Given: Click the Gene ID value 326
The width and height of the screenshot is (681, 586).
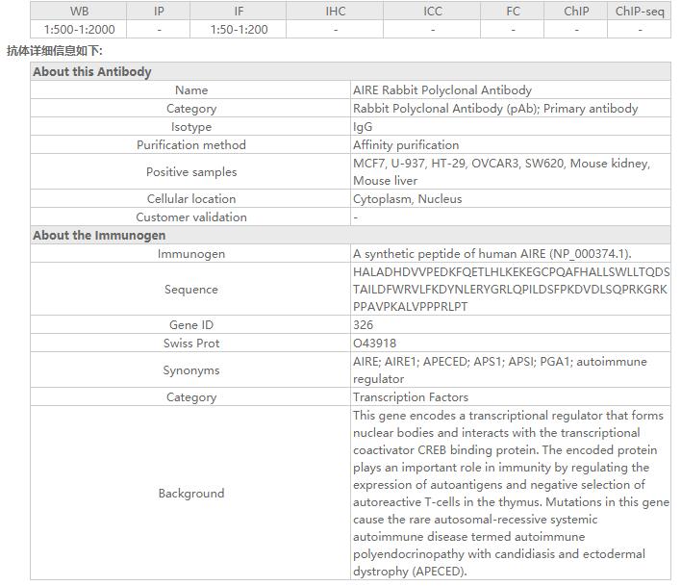Looking at the screenshot, I should 364,325.
